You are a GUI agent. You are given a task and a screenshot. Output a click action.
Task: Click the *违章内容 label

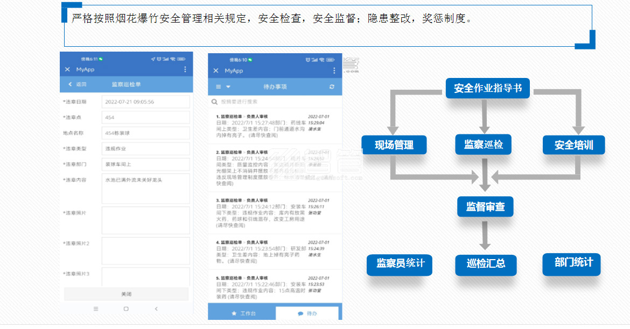pos(75,180)
